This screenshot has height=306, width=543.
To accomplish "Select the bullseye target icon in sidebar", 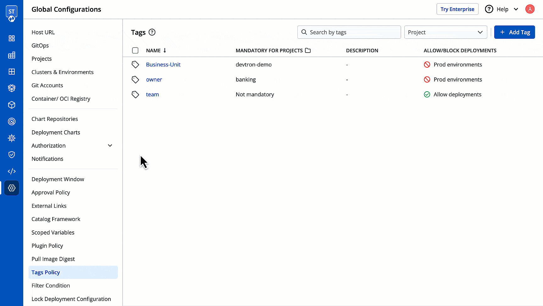I will point(12,122).
